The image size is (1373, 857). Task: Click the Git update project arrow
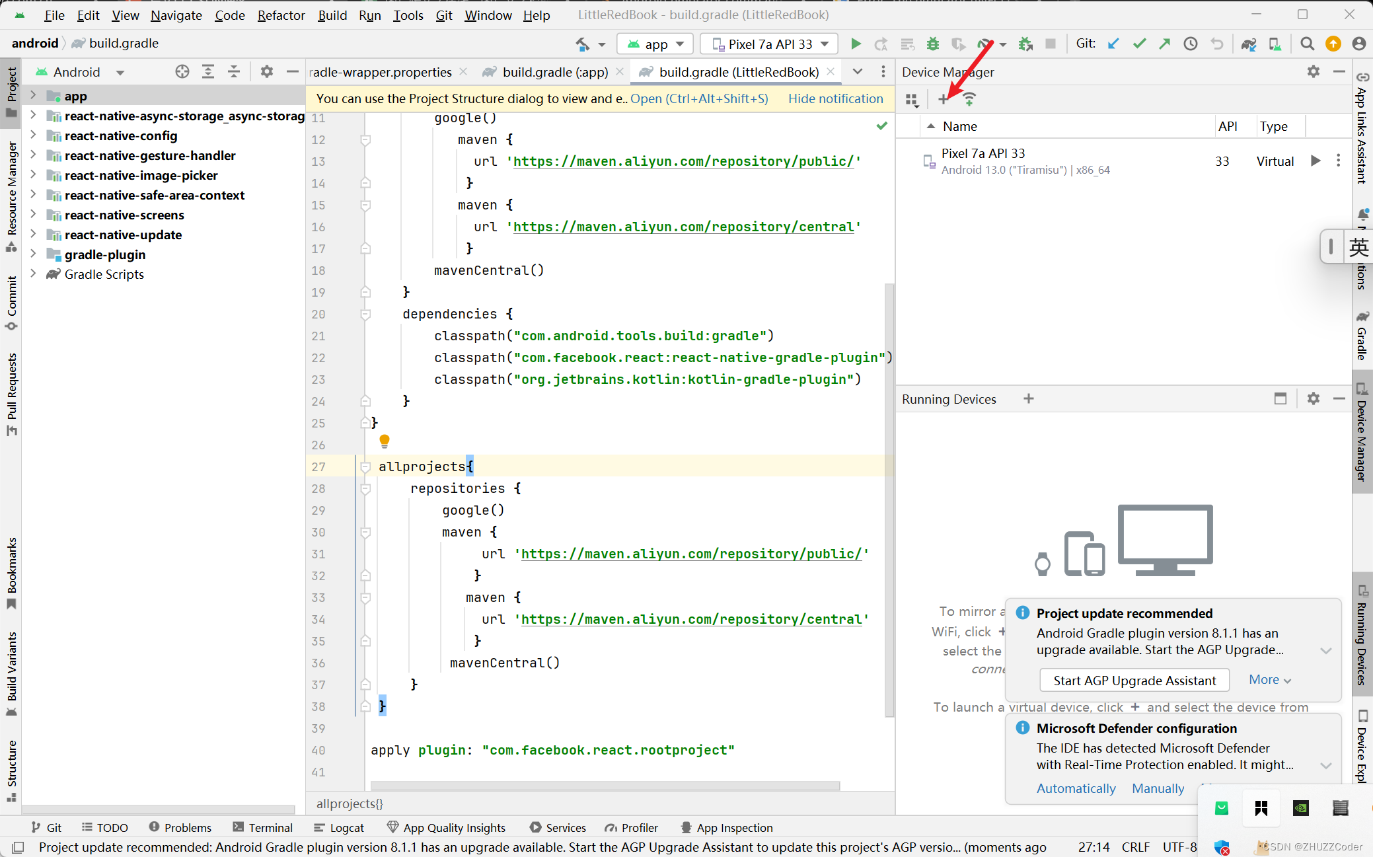(x=1113, y=44)
